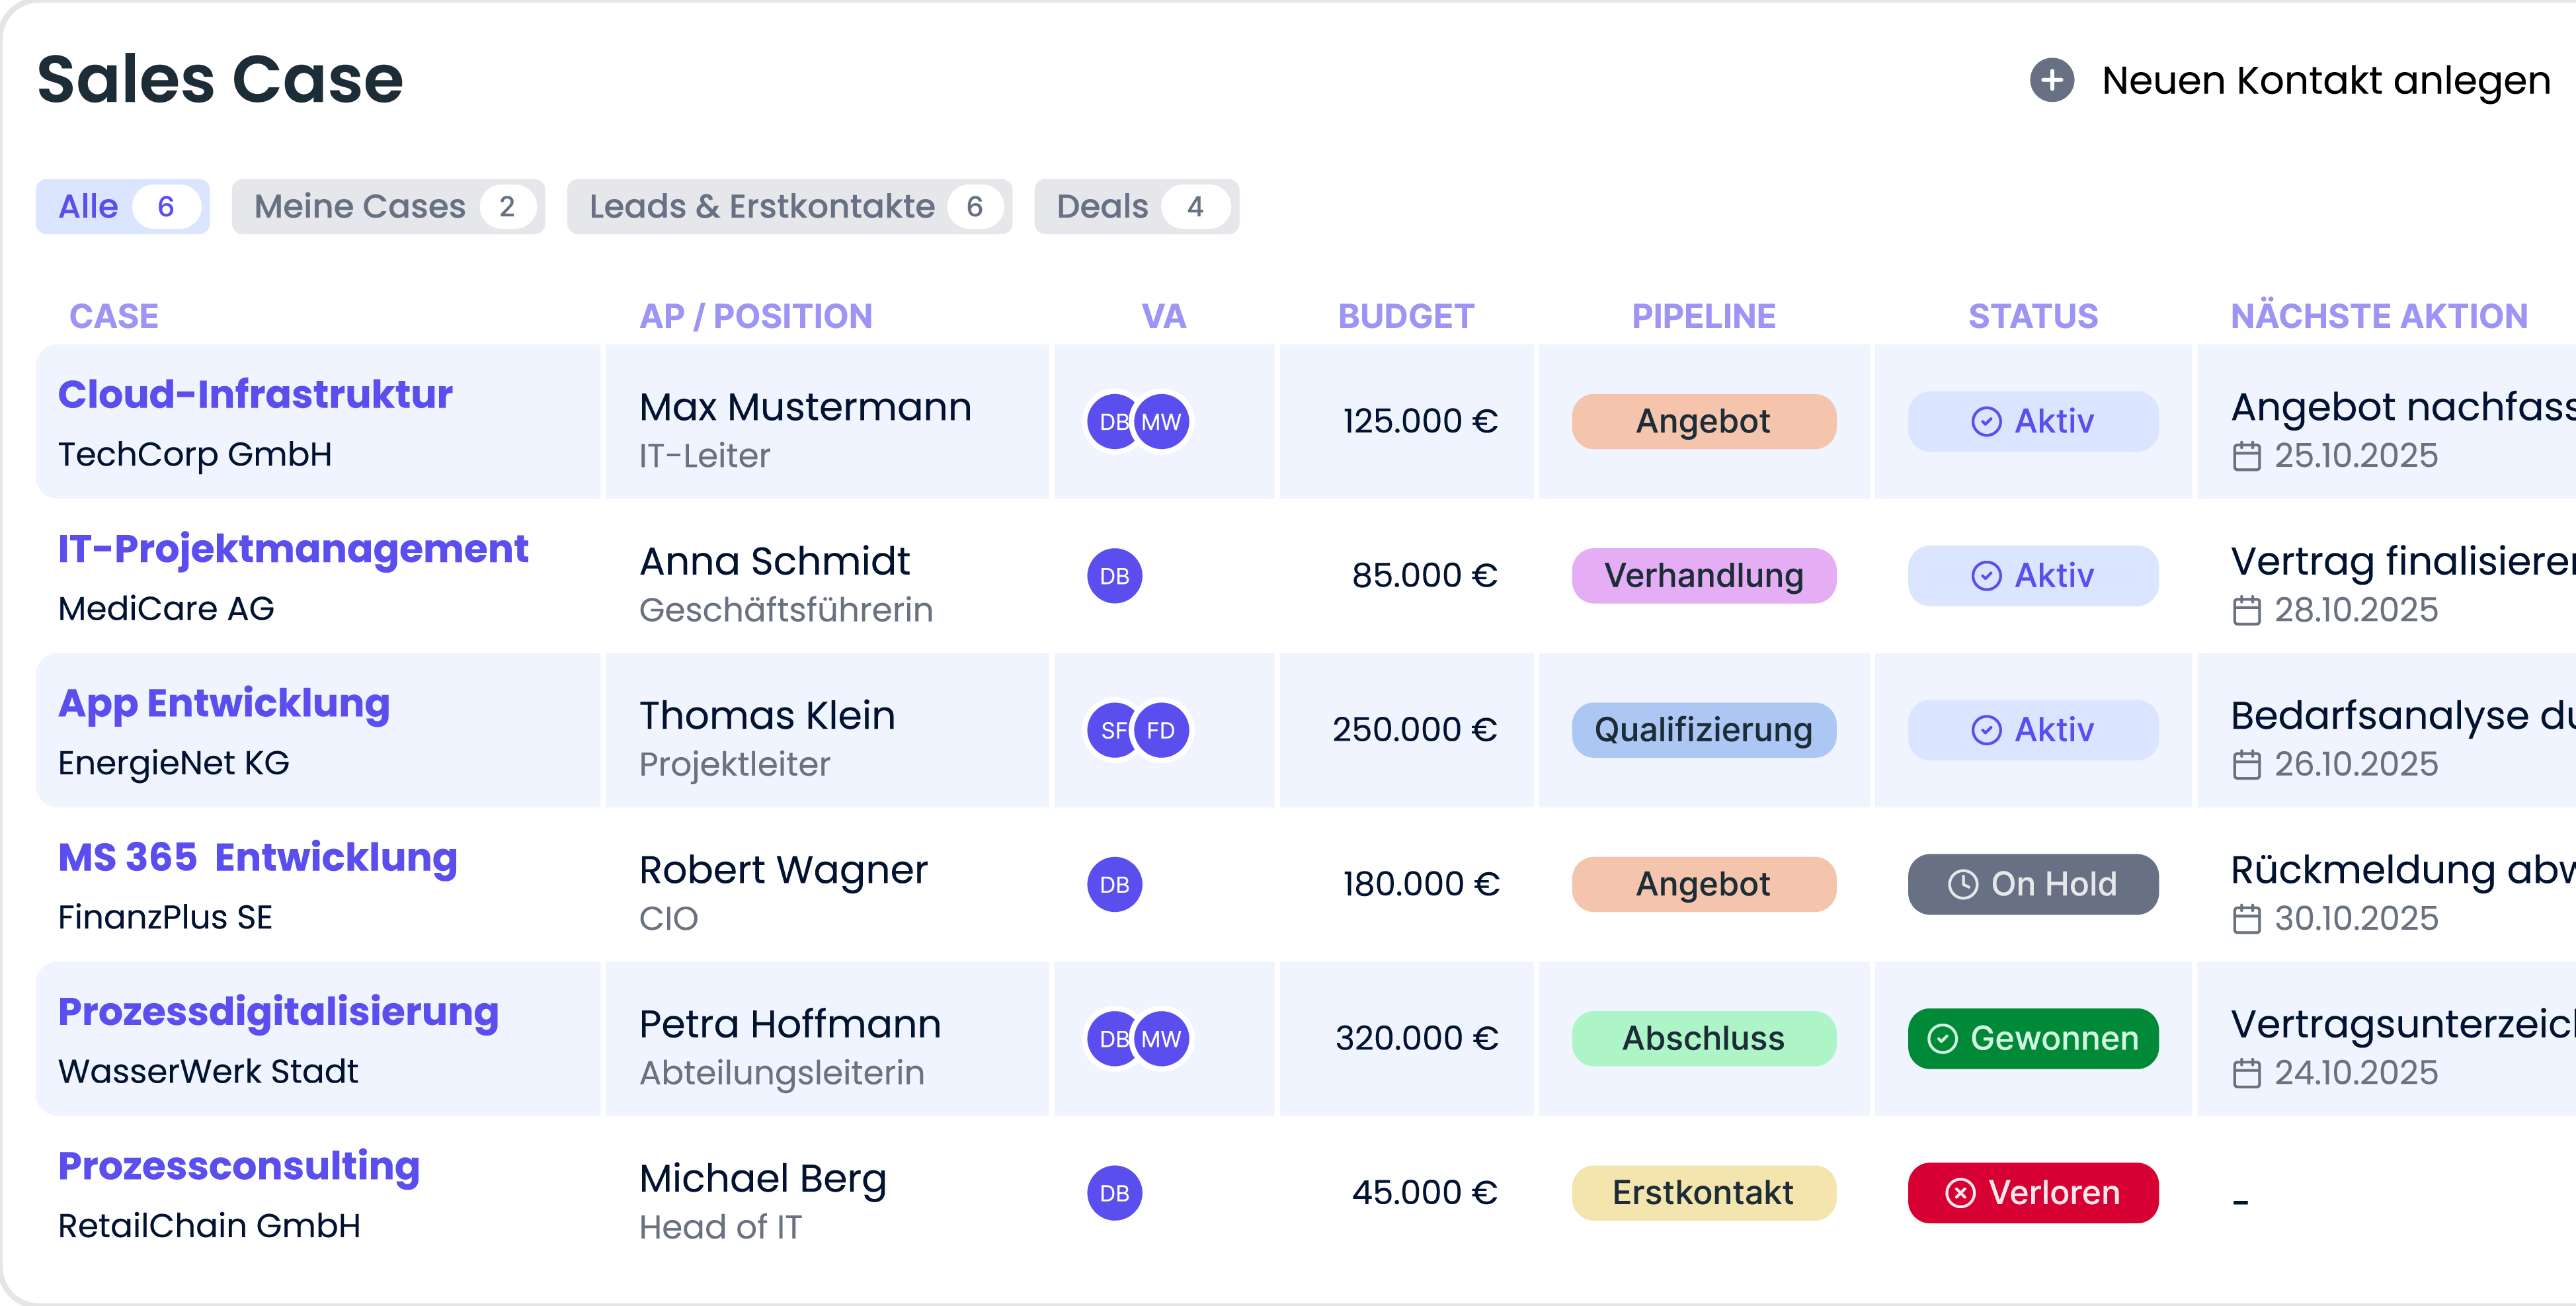Click calendar icon next to 30.10.2025
The height and width of the screenshot is (1306, 2576).
pyautogui.click(x=2246, y=920)
